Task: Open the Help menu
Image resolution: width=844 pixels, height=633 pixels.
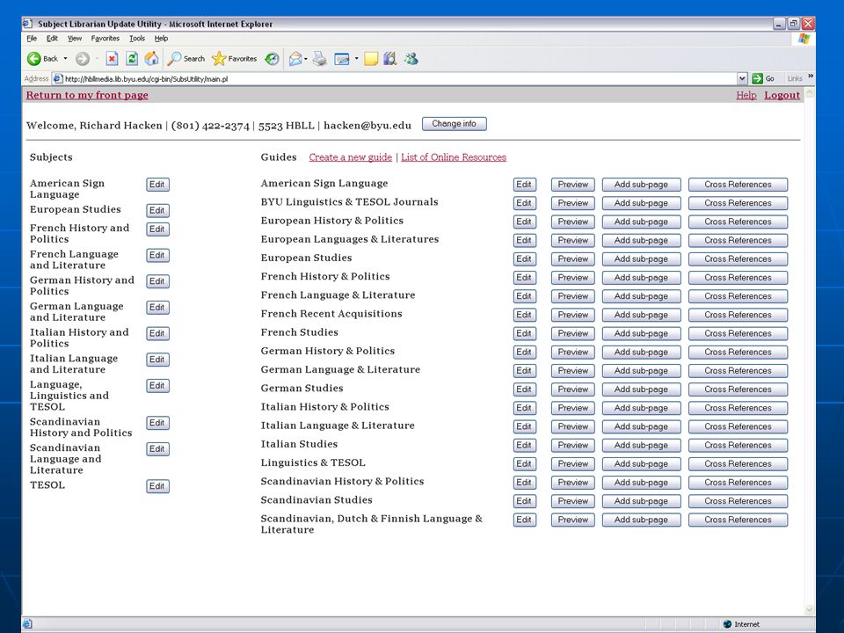Action: [x=161, y=38]
